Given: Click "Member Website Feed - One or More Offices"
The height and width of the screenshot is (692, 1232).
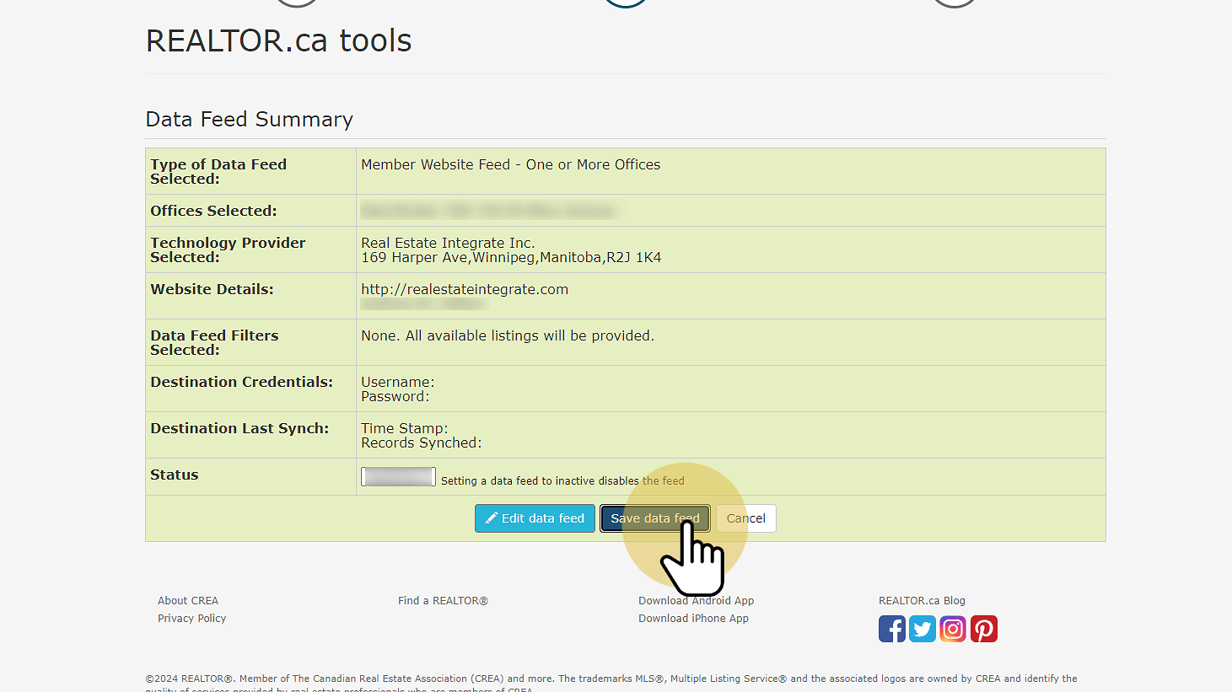Looking at the screenshot, I should coord(511,164).
